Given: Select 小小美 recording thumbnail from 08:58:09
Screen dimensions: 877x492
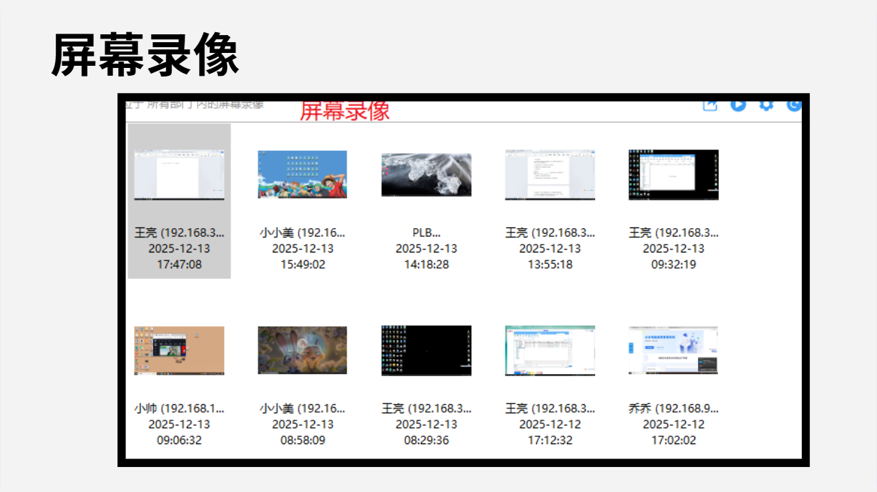Looking at the screenshot, I should [x=302, y=350].
